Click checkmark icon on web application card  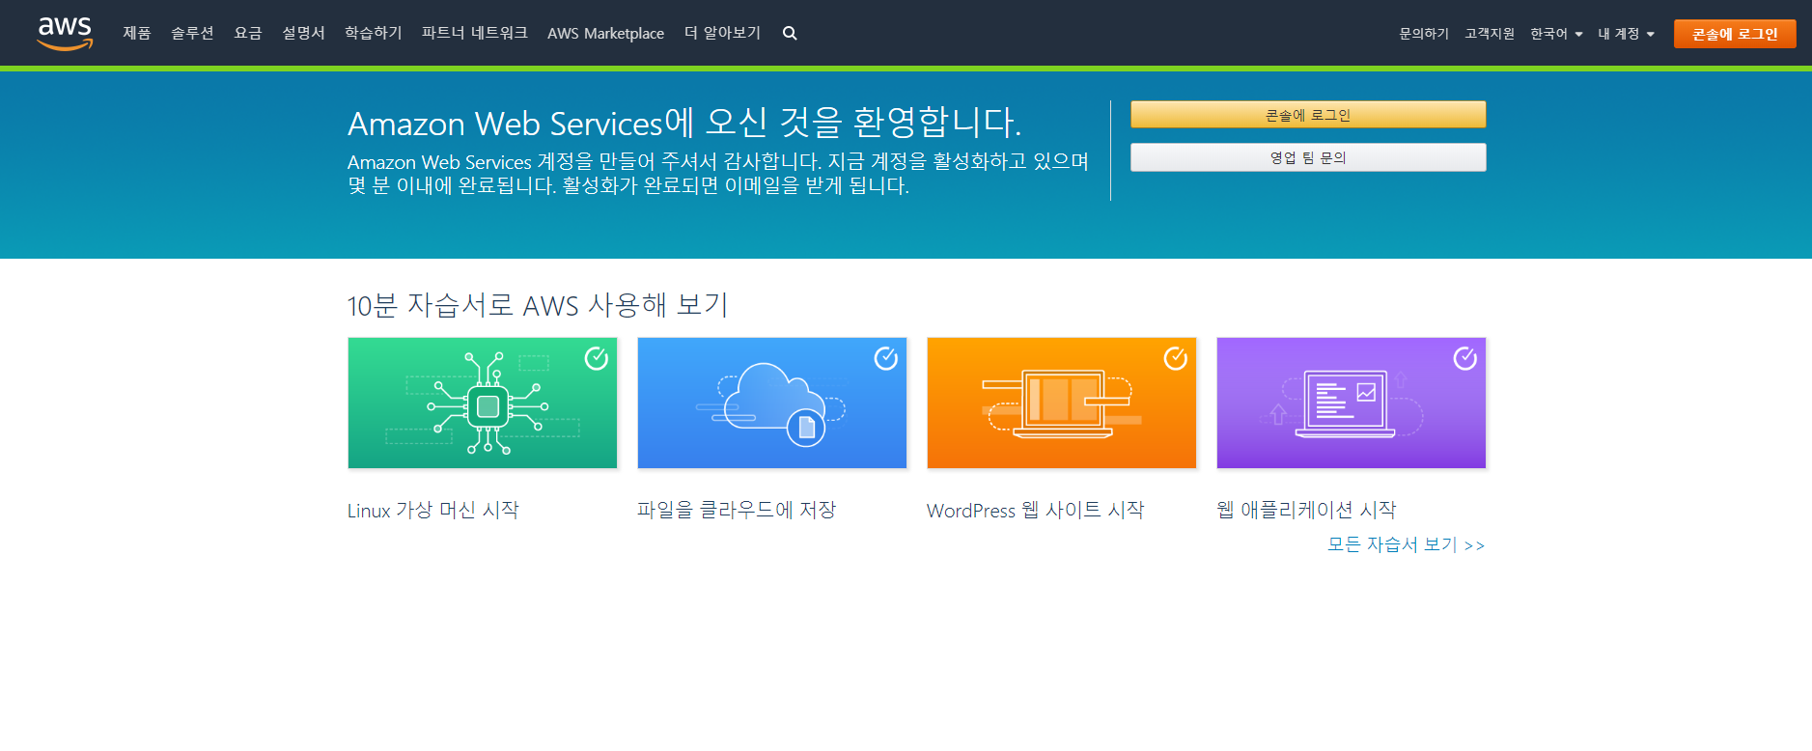(x=1465, y=358)
